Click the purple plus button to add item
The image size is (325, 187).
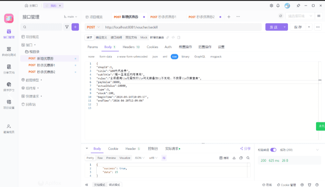point(75,27)
